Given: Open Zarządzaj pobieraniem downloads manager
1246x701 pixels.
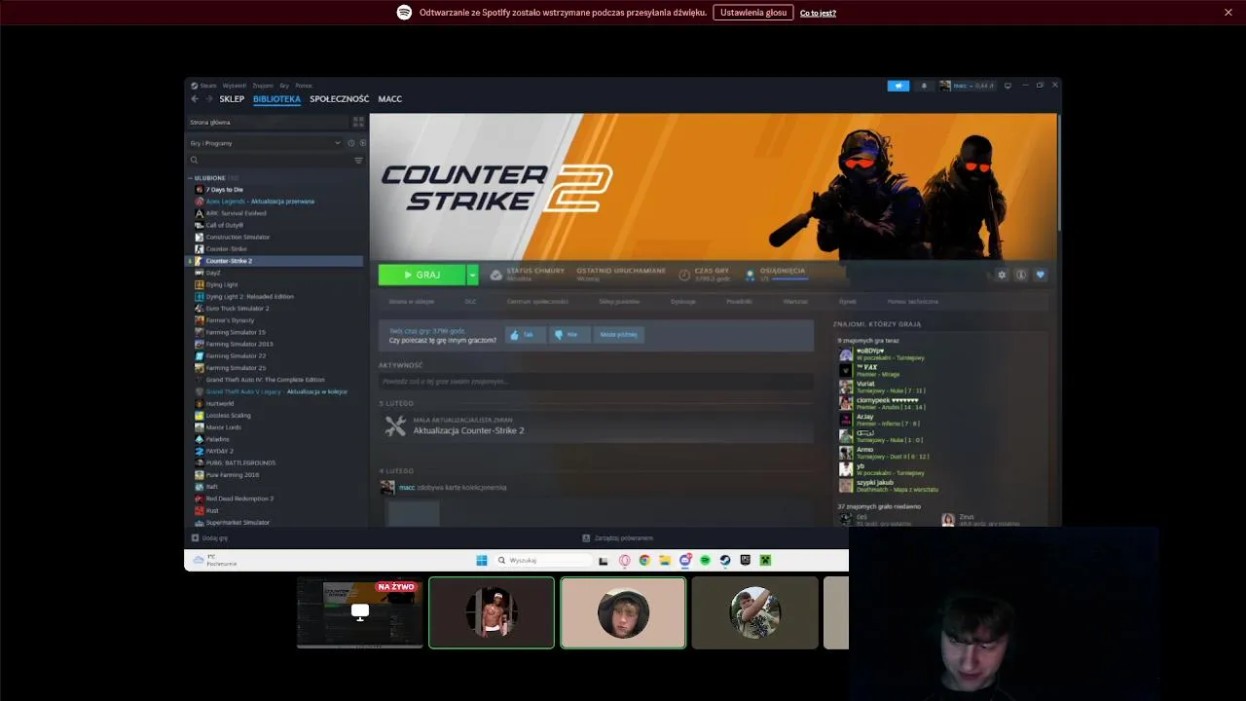Looking at the screenshot, I should coord(617,538).
